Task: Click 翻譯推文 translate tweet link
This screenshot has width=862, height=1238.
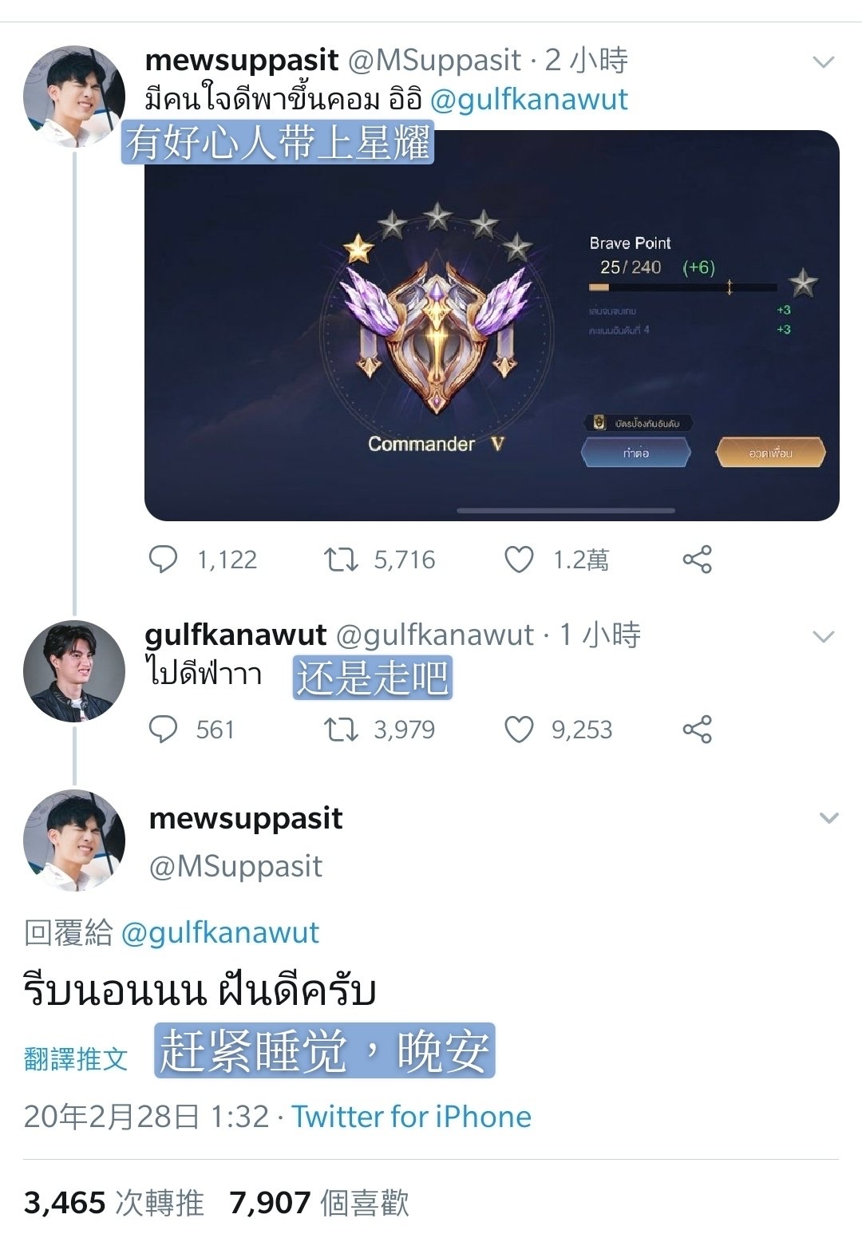Action: point(76,1058)
